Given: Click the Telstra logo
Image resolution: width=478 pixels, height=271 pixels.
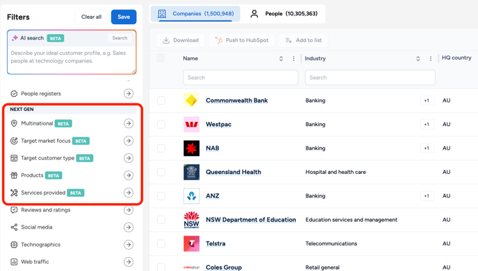Looking at the screenshot, I should pyautogui.click(x=192, y=244).
